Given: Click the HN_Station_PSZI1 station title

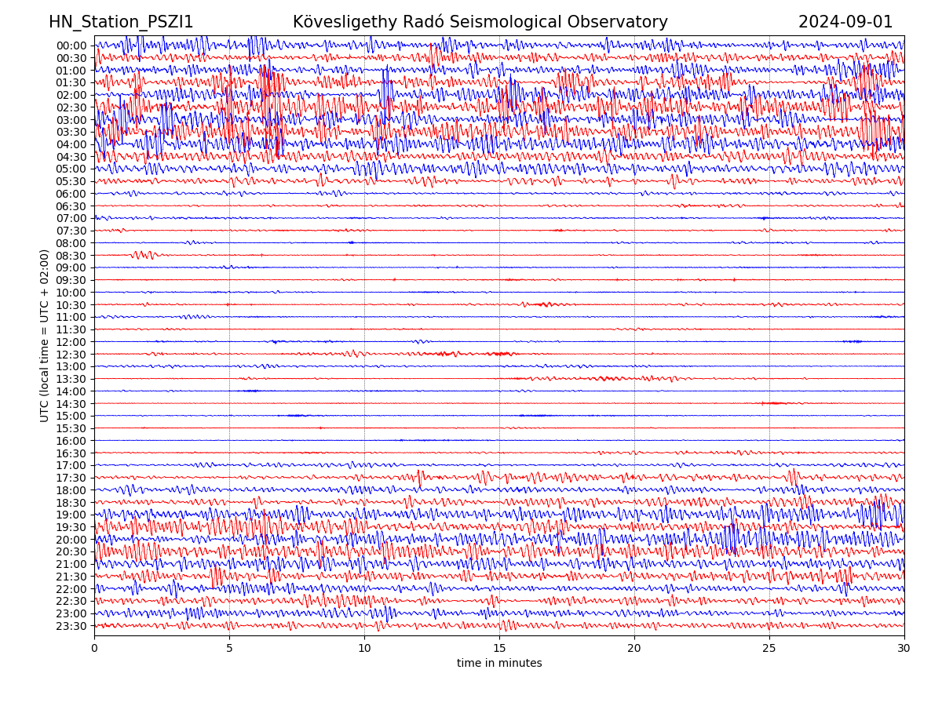Looking at the screenshot, I should (121, 22).
